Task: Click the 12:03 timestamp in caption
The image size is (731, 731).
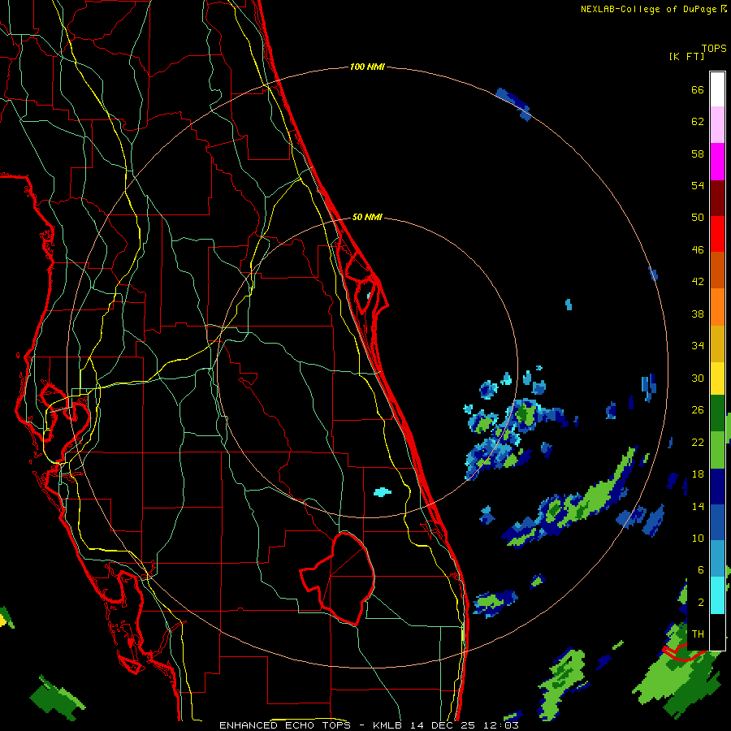Action: coord(501,725)
